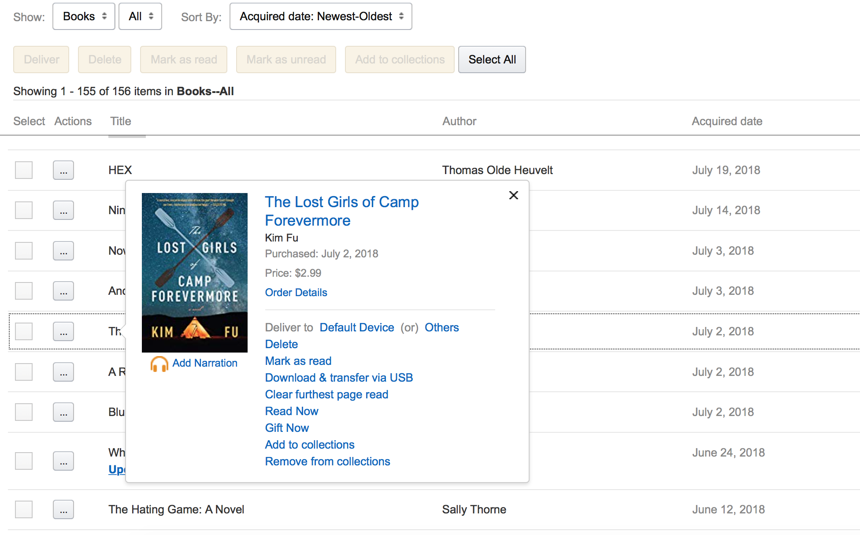
Task: Choose Mark as read in popup
Action: pyautogui.click(x=298, y=361)
